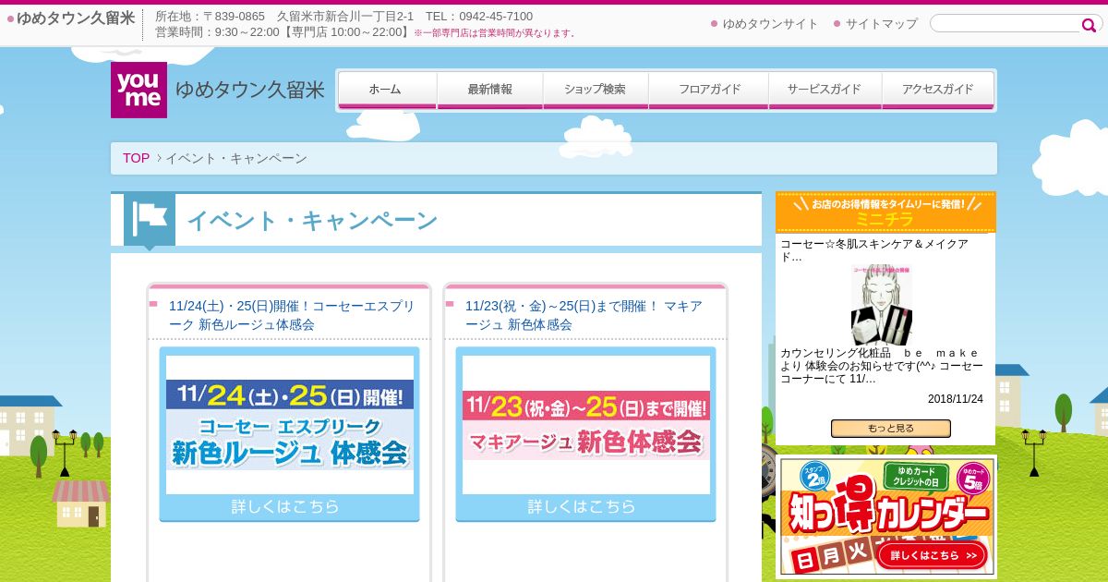Open サービスガイド menu tab
Screen dimensions: 1108x582
coord(825,90)
